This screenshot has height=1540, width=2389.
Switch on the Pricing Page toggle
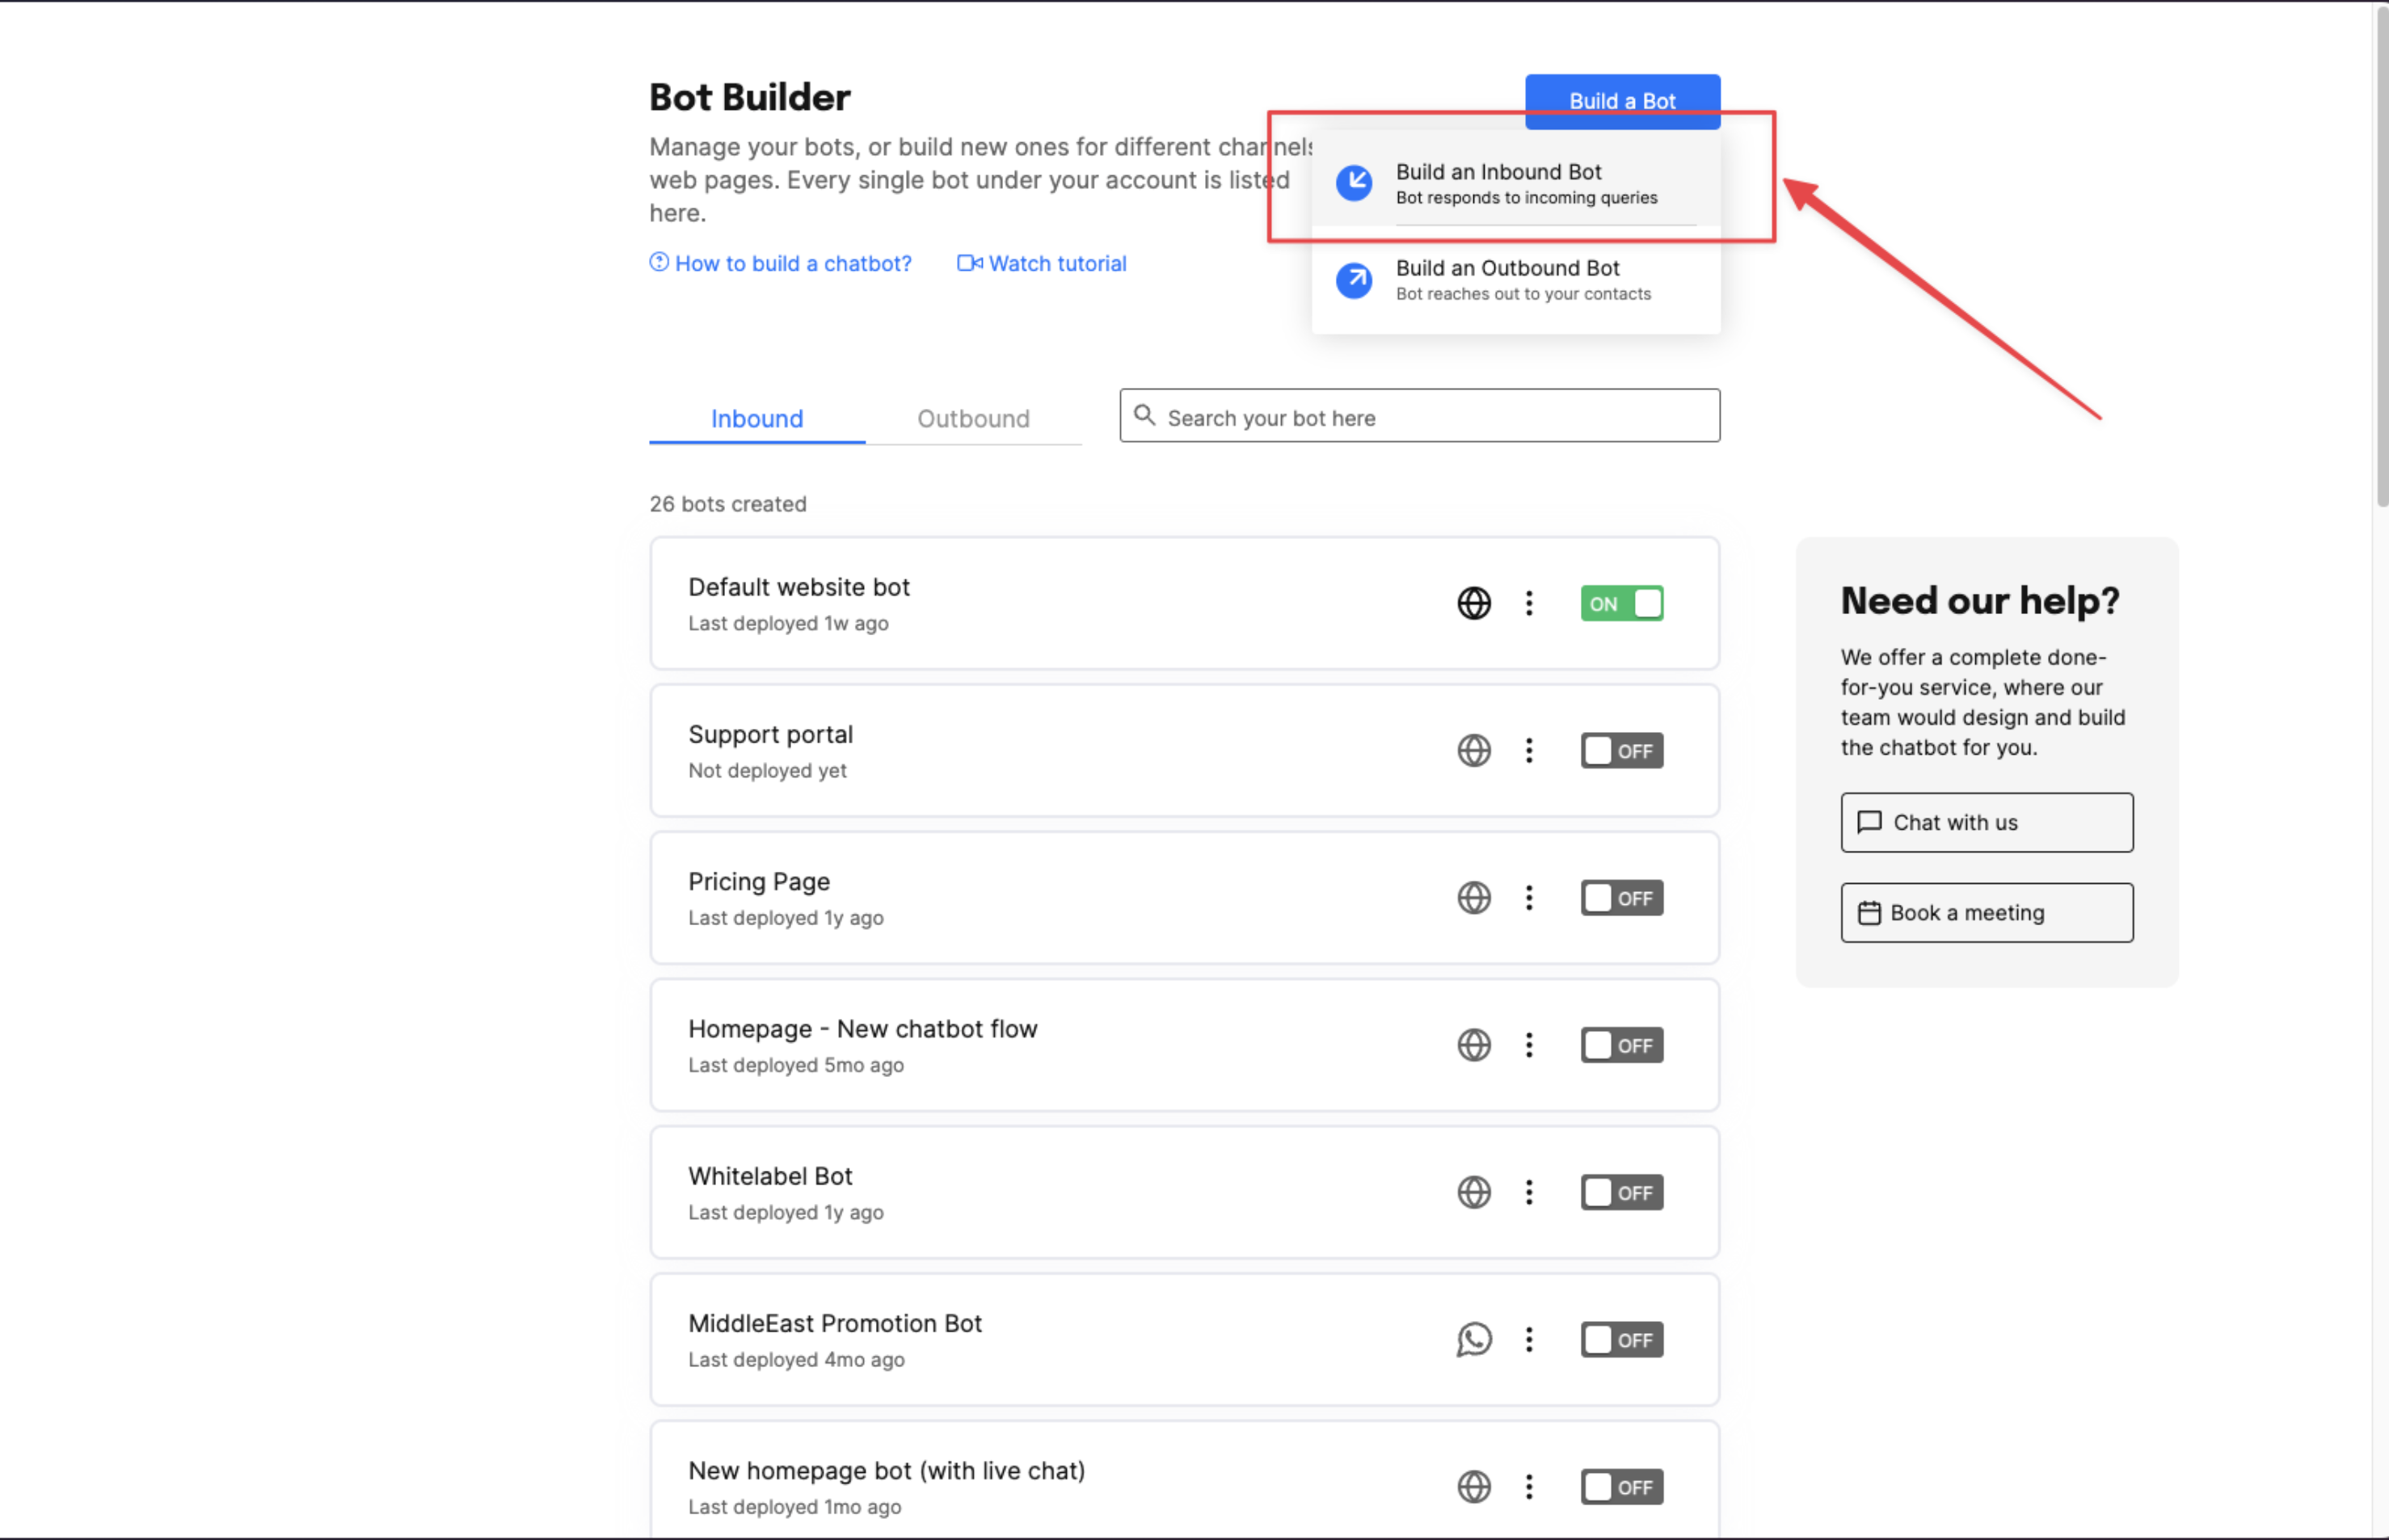(1621, 898)
